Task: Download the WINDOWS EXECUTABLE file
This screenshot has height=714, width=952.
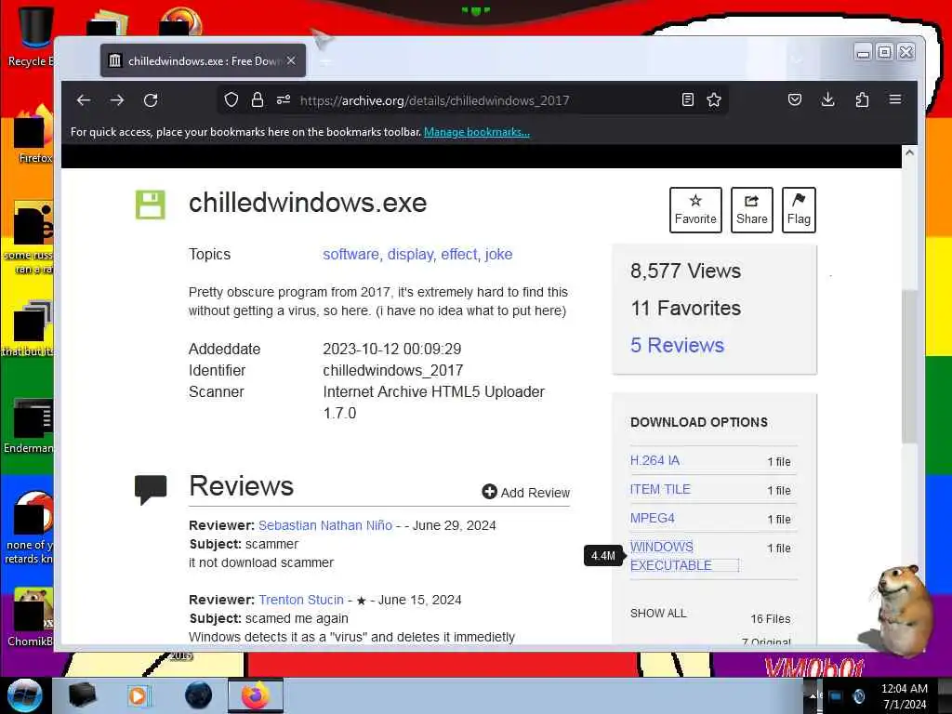Action: pos(671,556)
